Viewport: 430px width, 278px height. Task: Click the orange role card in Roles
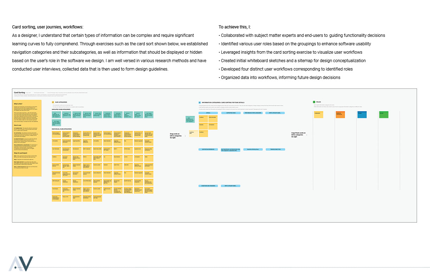tap(340, 114)
